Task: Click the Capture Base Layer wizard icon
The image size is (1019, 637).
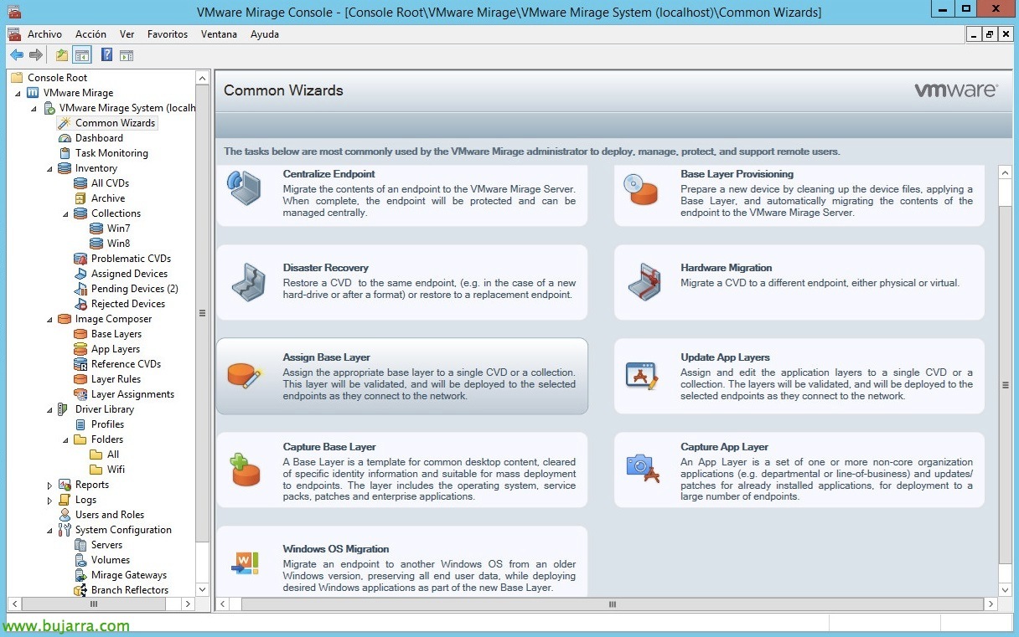Action: pos(246,470)
